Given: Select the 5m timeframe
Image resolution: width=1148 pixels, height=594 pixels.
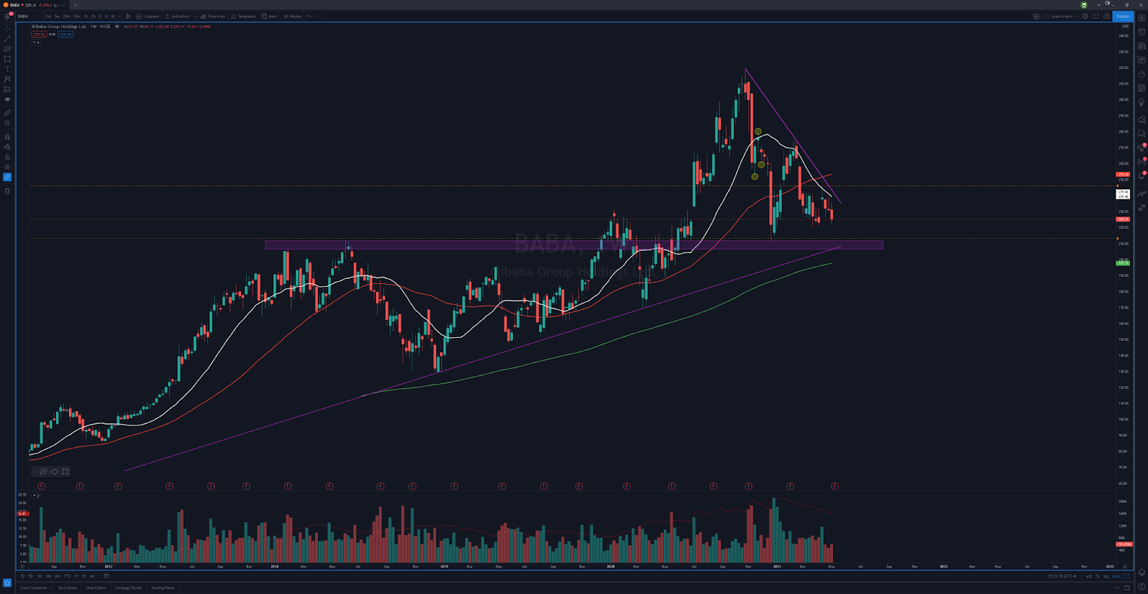Looking at the screenshot, I should click(x=57, y=16).
